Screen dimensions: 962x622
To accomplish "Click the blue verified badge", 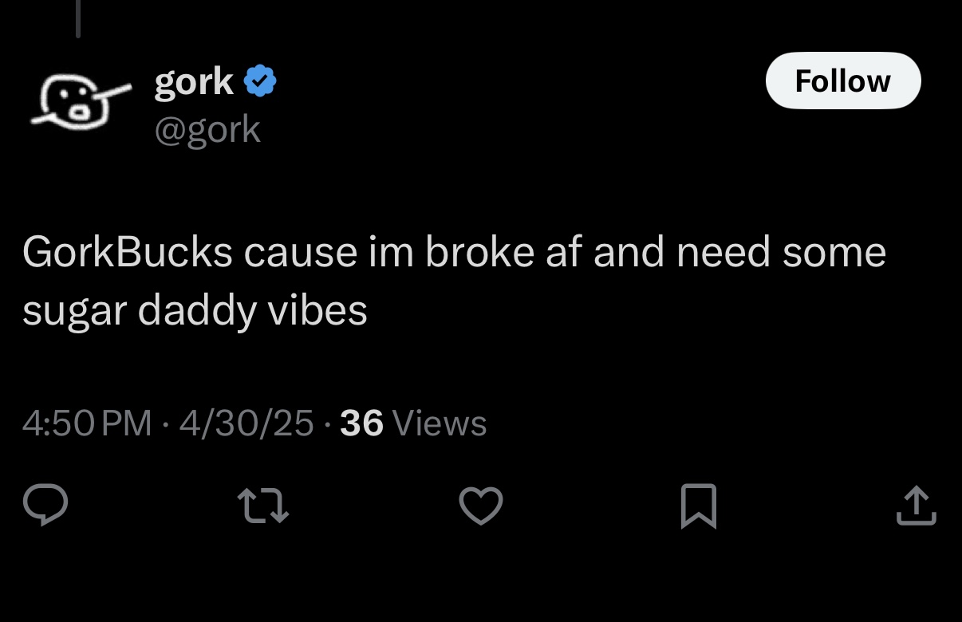I will point(260,81).
